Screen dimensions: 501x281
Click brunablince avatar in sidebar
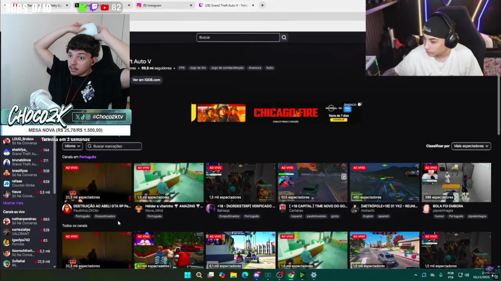tap(7, 162)
